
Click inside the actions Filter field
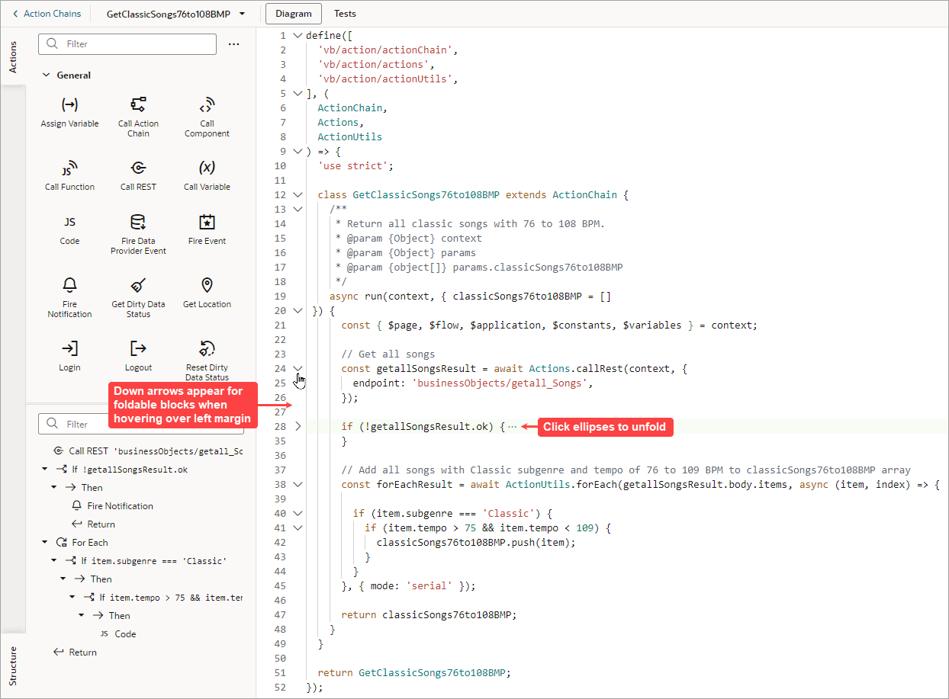pos(127,43)
